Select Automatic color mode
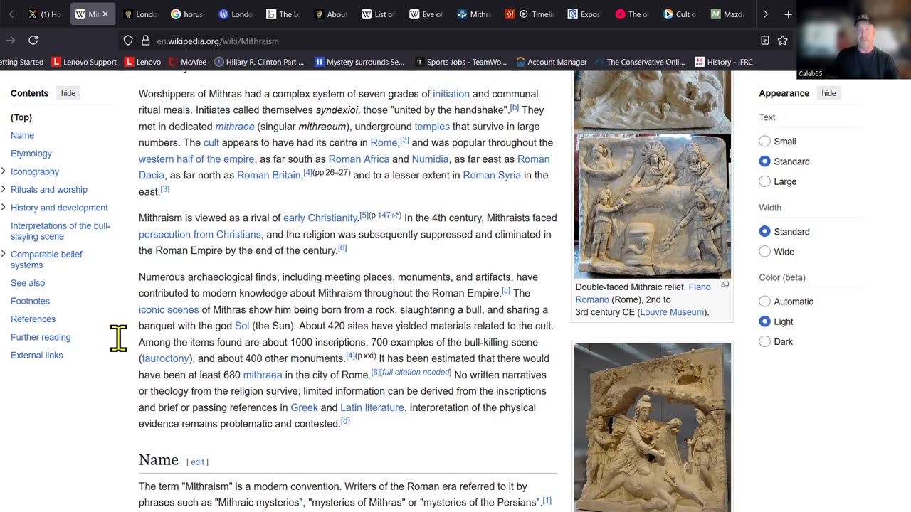This screenshot has height=512, width=911. coord(764,302)
